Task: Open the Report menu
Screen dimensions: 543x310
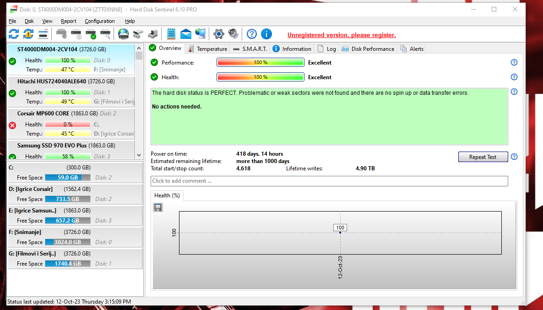Action: [x=69, y=21]
